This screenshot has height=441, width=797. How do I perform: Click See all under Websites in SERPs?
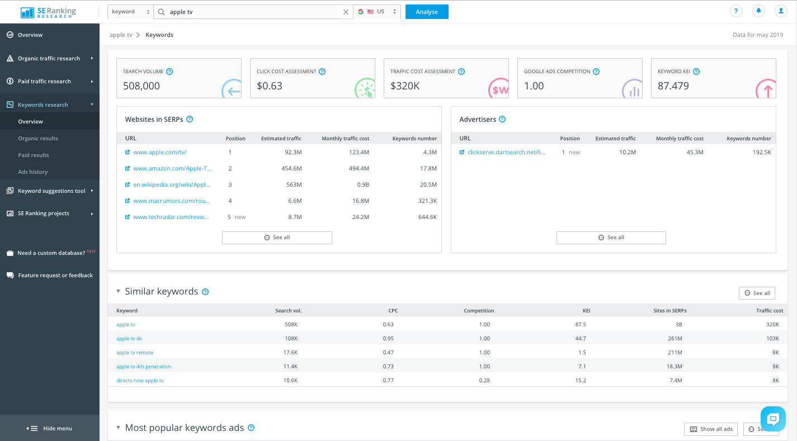point(277,238)
